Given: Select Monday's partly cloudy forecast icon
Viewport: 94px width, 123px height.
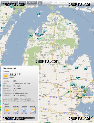Looking at the screenshot, I should click(33, 110).
